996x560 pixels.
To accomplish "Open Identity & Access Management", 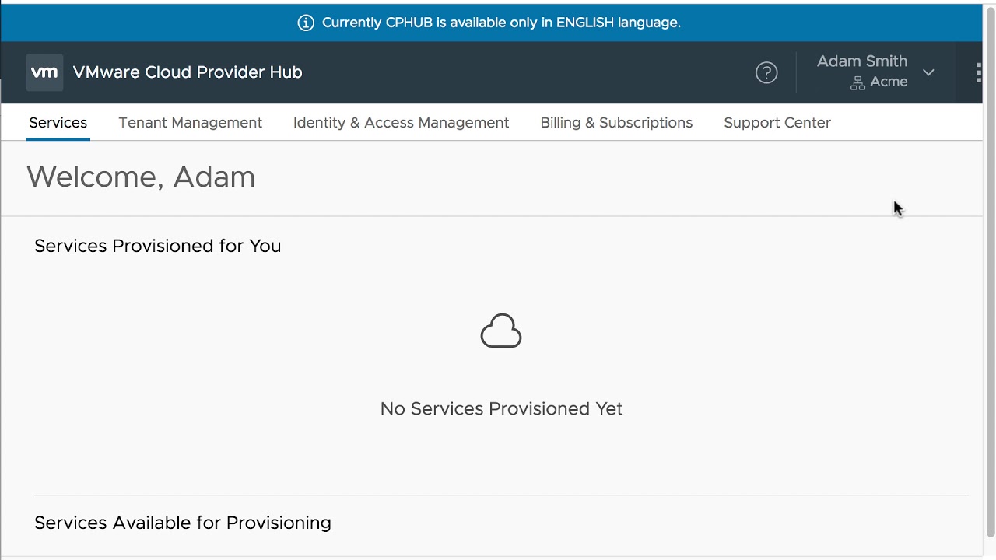I will pyautogui.click(x=401, y=123).
